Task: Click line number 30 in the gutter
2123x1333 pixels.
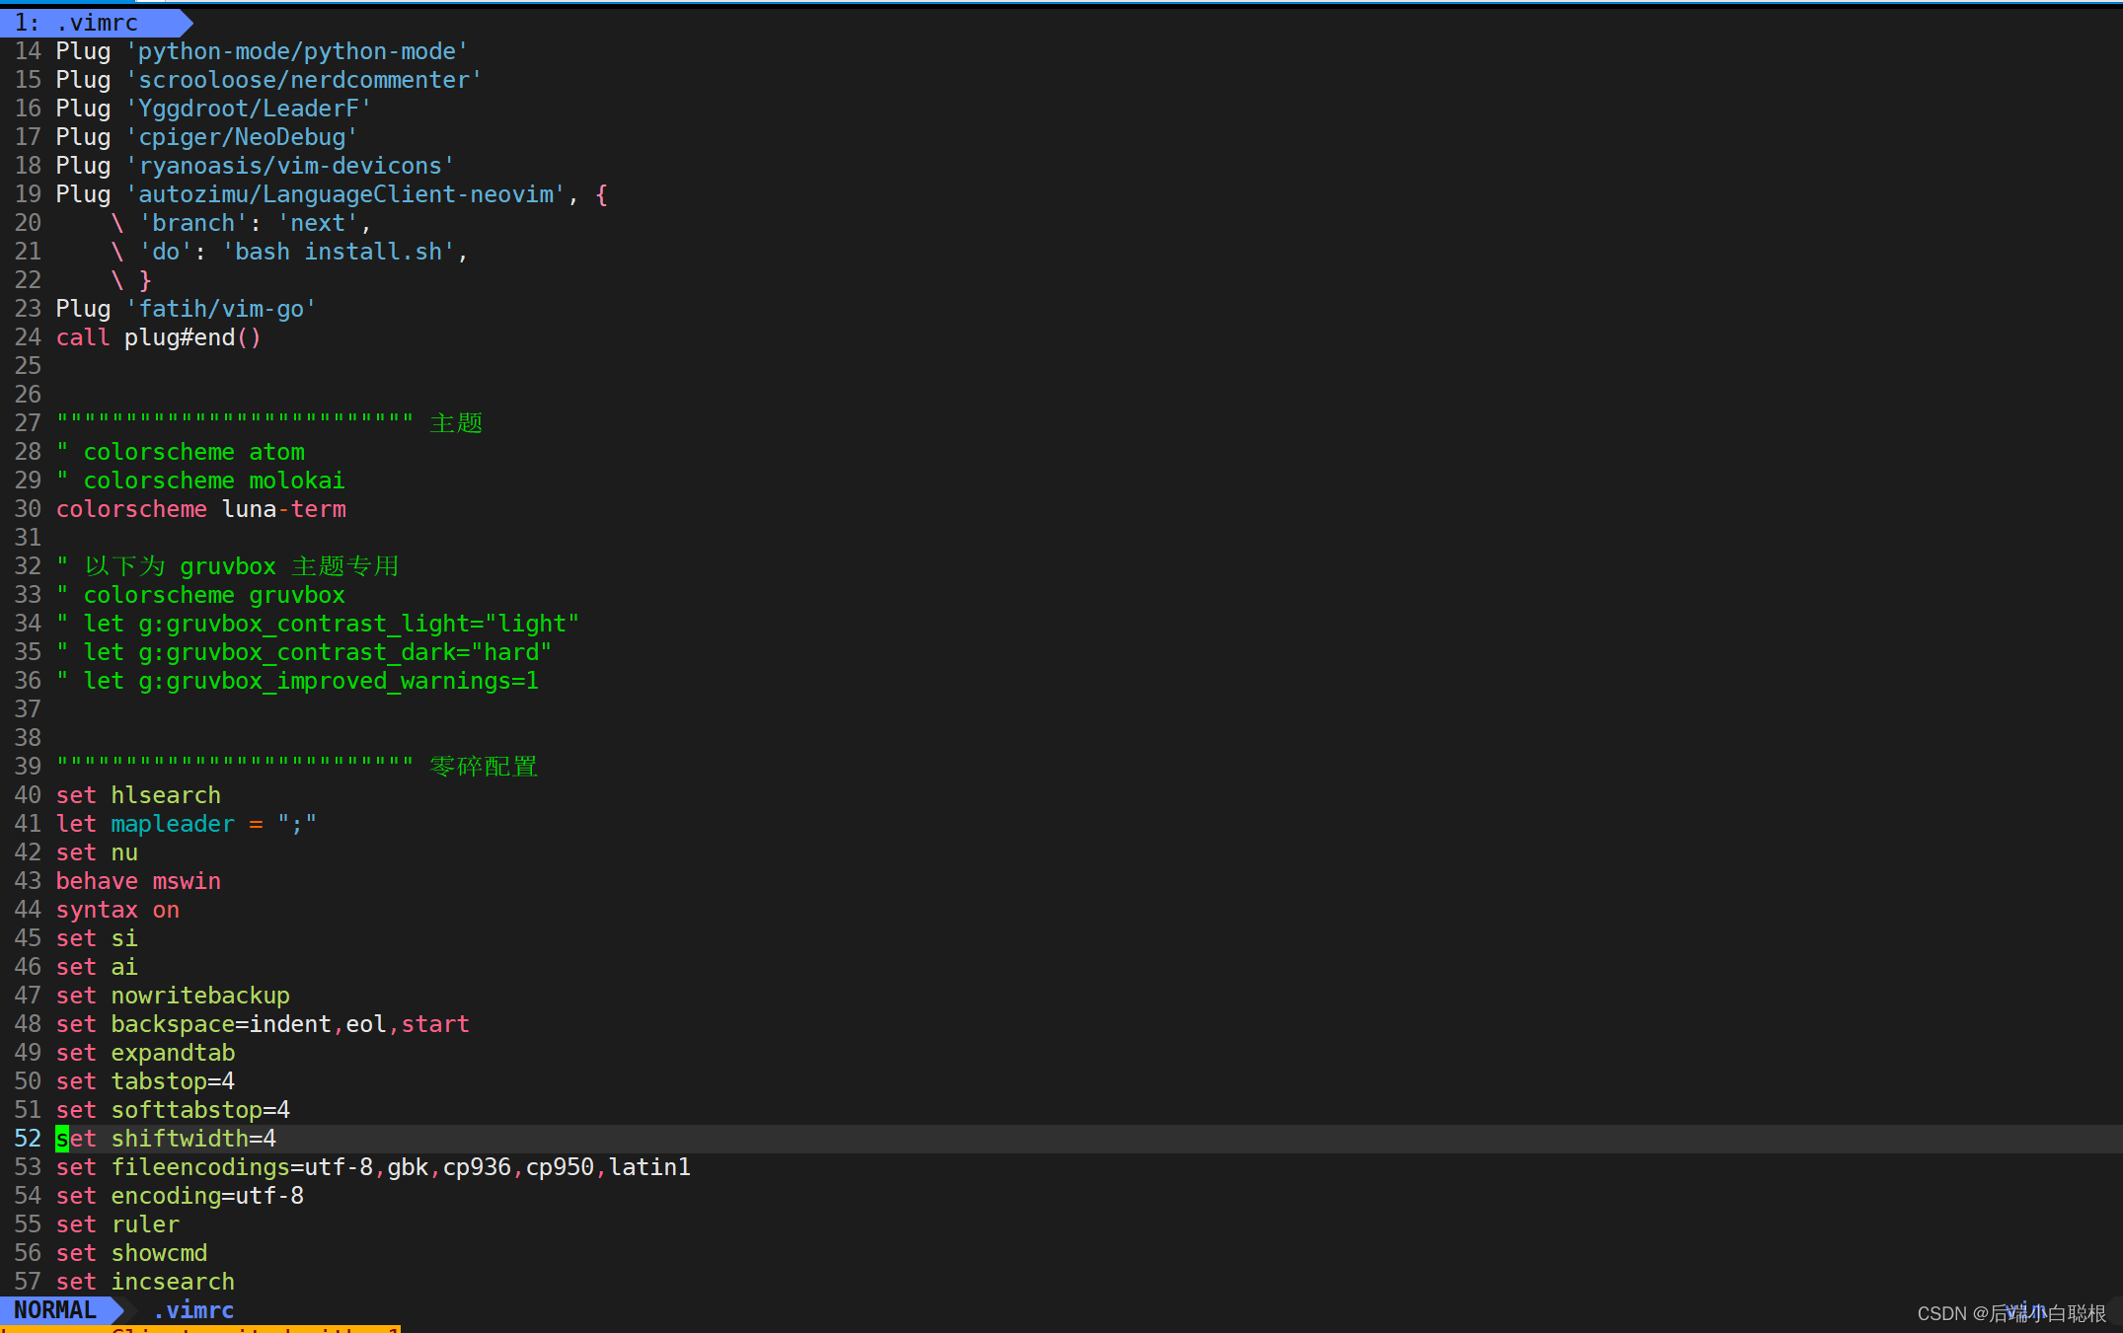Action: point(28,509)
